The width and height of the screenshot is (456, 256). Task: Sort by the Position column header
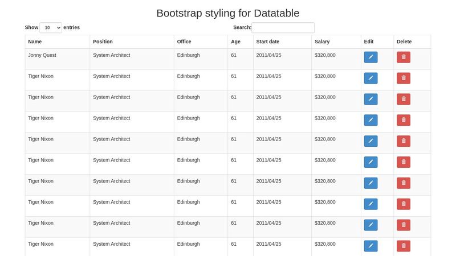pos(103,42)
